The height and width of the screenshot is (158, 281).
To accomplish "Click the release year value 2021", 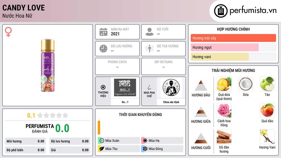I will 115,34.
